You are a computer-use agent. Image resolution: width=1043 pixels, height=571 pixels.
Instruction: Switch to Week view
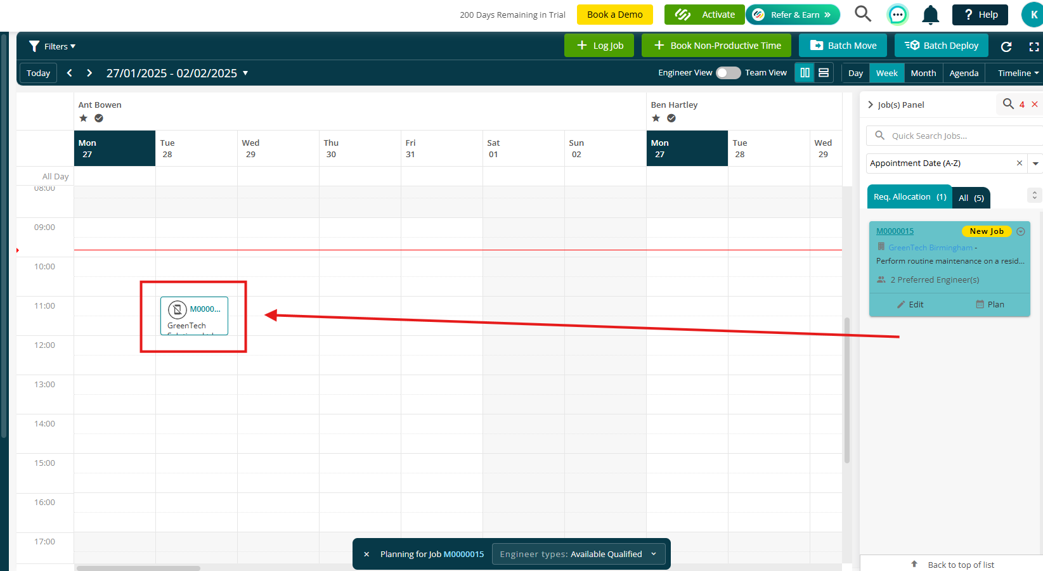coord(886,73)
